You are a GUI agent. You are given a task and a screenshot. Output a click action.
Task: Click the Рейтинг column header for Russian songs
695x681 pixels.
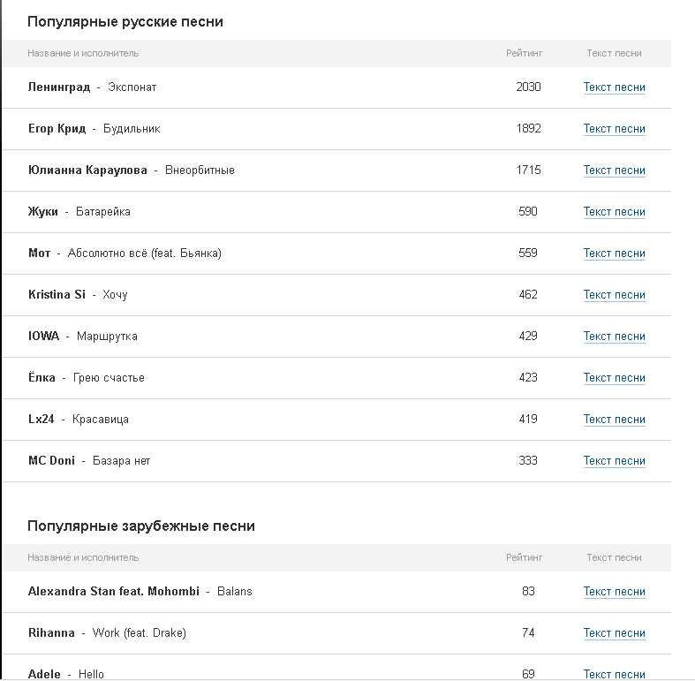tap(525, 53)
